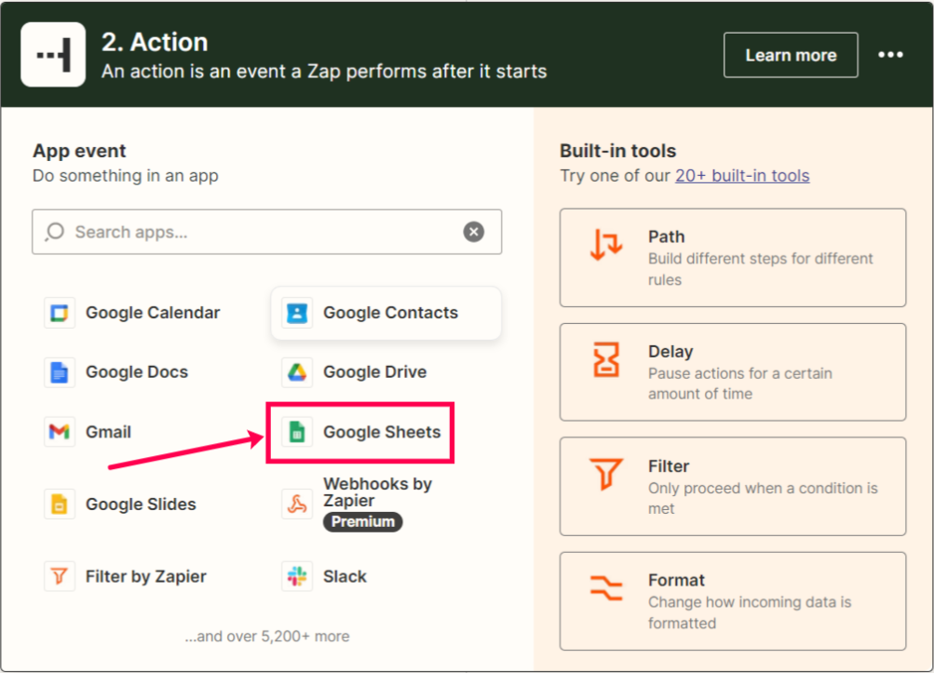This screenshot has height=673, width=934.
Task: Select Google Calendar label text
Action: [153, 313]
